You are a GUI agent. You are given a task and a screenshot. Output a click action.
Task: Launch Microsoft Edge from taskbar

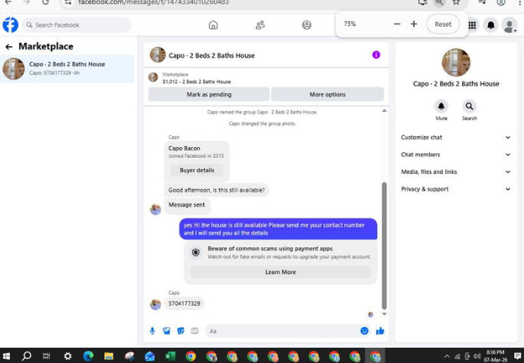click(x=88, y=356)
